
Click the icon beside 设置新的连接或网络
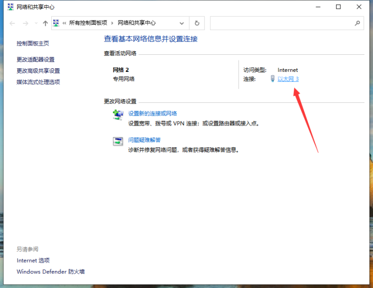[x=118, y=115]
